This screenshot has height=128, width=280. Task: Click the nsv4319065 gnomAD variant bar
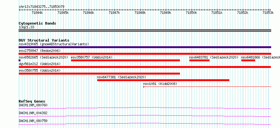(x=145, y=47)
